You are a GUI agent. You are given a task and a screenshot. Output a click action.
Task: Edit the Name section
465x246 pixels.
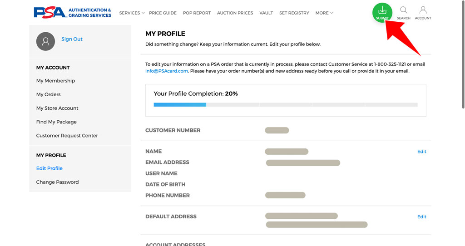click(x=422, y=152)
